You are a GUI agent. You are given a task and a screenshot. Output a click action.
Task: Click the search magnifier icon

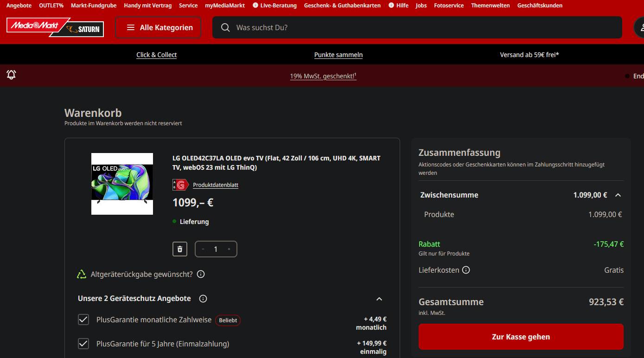pos(225,28)
